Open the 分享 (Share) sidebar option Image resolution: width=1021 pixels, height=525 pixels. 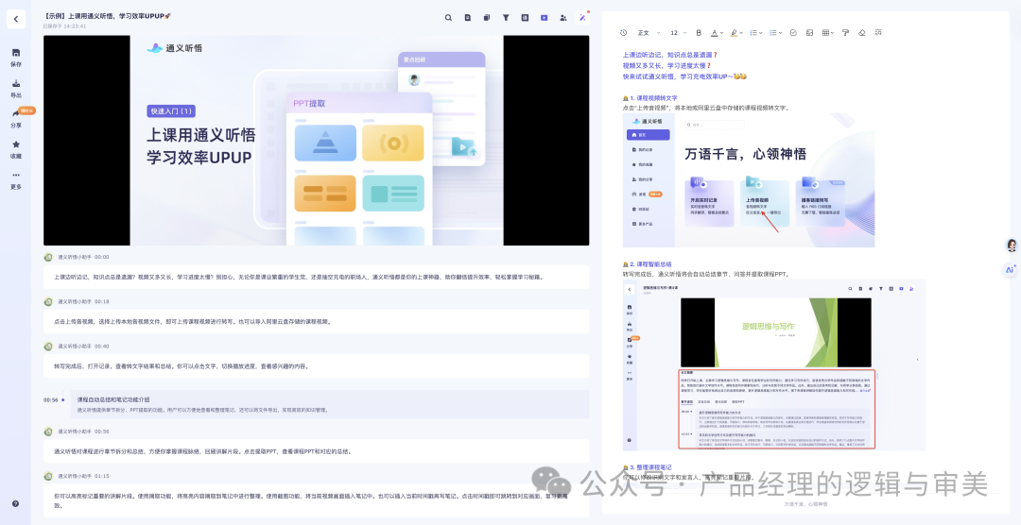16,118
